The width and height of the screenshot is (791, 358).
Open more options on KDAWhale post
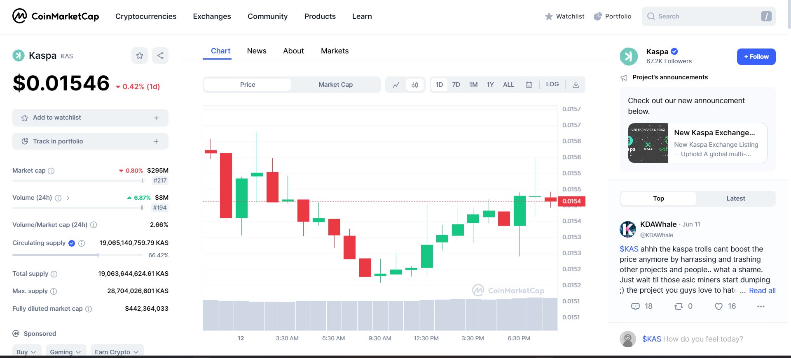761,306
